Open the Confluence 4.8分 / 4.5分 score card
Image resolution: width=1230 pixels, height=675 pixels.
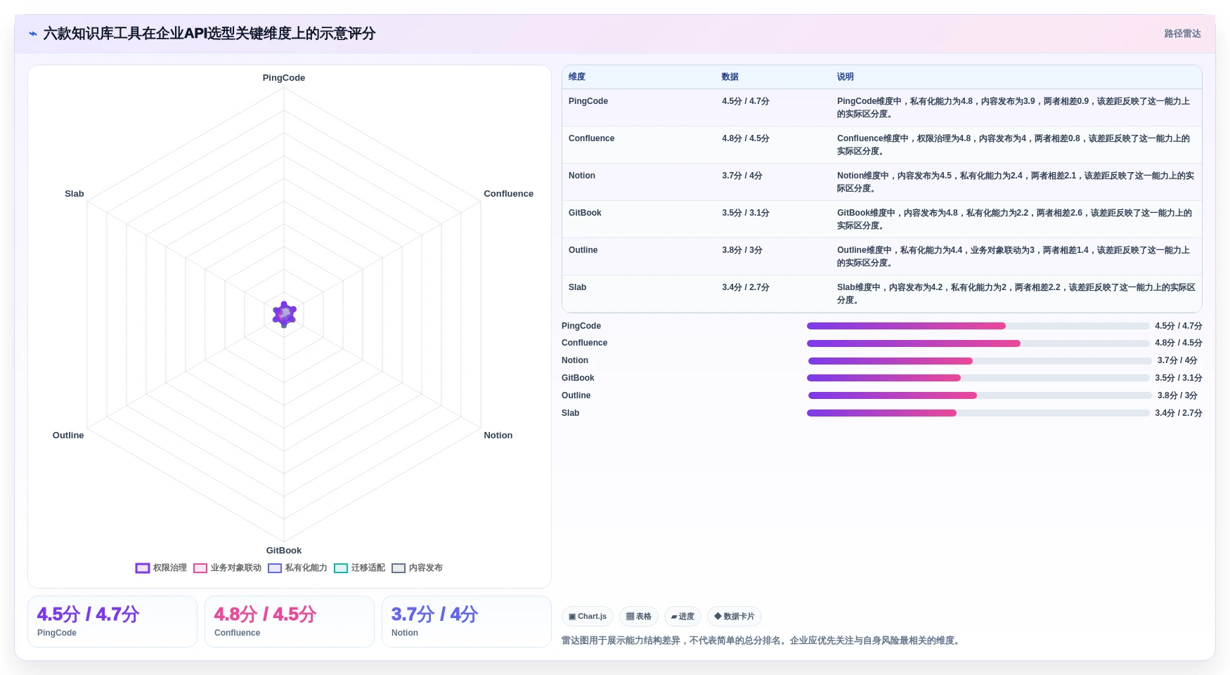coord(290,622)
